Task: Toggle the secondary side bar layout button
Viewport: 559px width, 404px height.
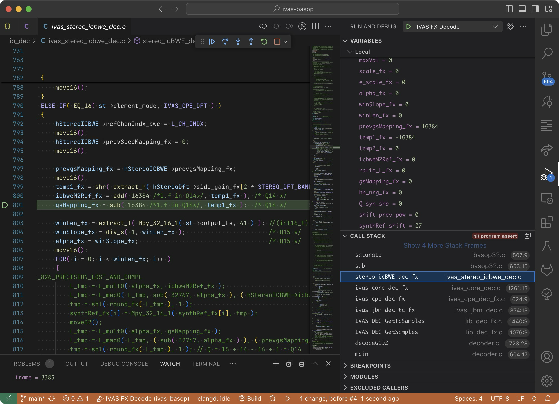Action: coord(535,9)
